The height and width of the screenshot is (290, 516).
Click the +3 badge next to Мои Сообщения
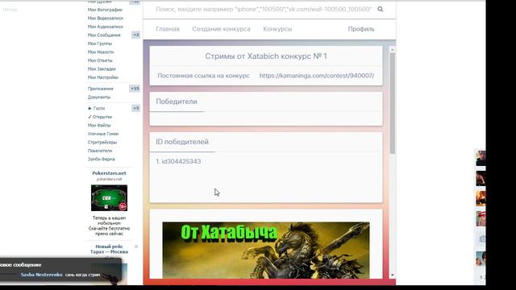click(136, 35)
